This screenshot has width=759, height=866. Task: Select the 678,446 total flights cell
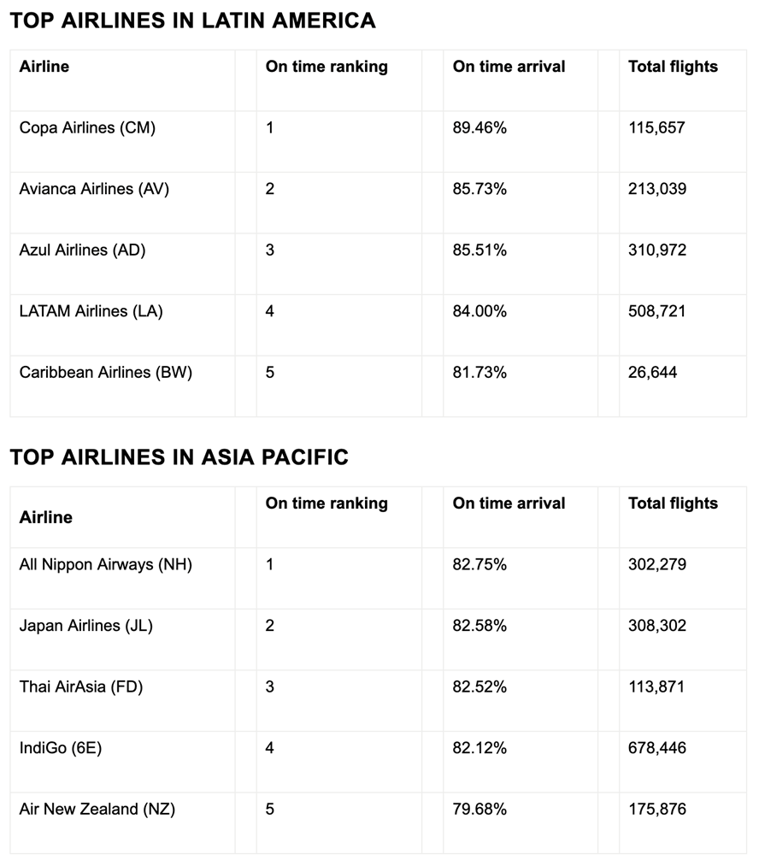point(656,748)
